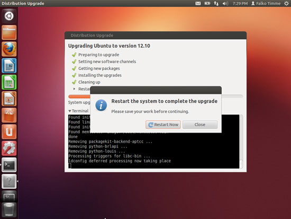Switch to Terminal in launcher

pyautogui.click(x=9, y=165)
